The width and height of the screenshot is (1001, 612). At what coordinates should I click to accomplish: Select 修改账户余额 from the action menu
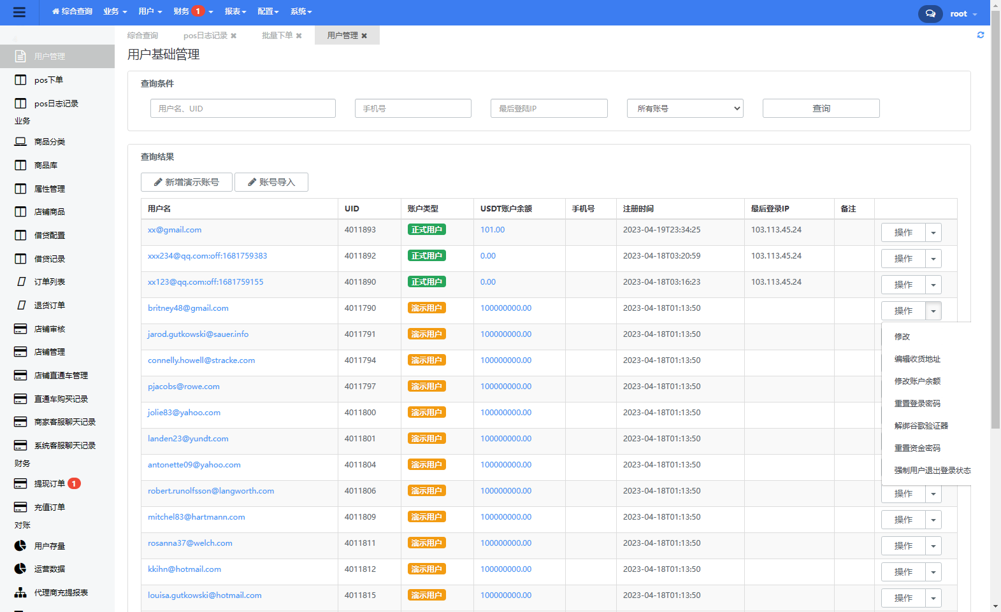(918, 381)
